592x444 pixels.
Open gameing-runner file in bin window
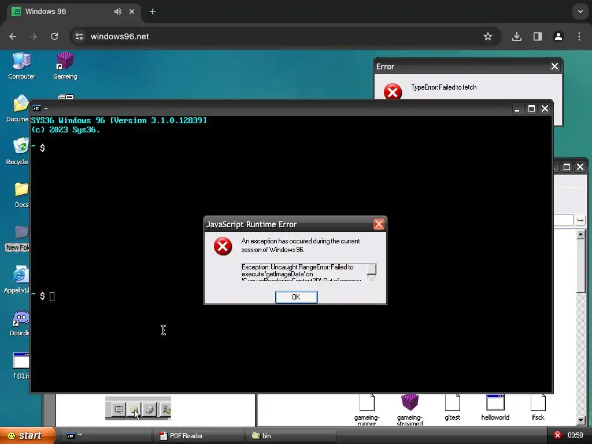(367, 409)
